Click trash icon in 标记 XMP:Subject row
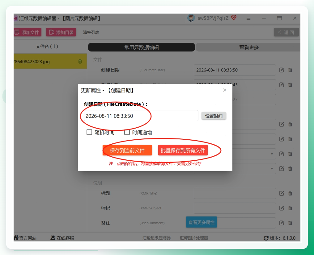Screen dimensions: 314x255 point(290,208)
